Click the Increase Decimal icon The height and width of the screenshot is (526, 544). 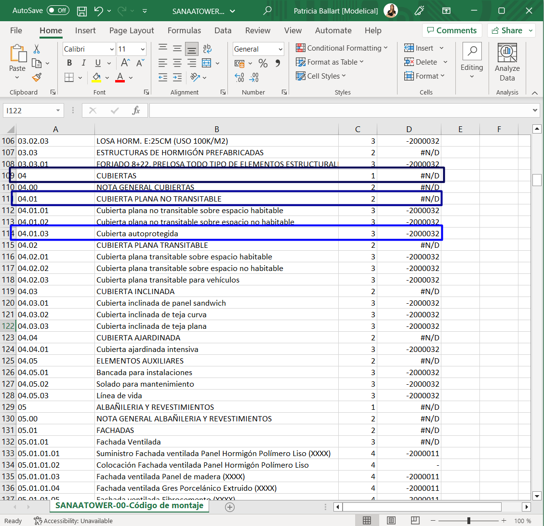coord(239,78)
